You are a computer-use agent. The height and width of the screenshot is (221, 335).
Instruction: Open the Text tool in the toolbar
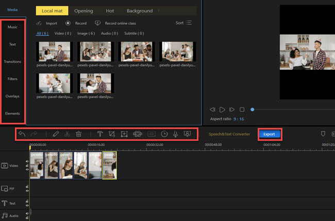point(99,134)
